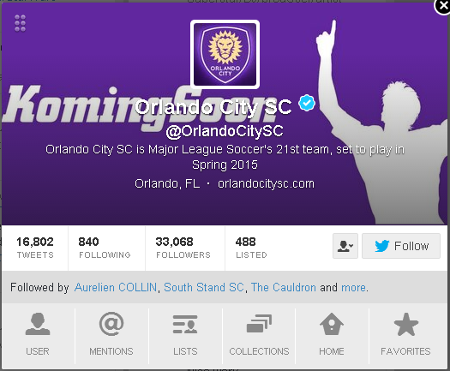Click the blue verified badge
This screenshot has height=371, width=450.
[307, 103]
